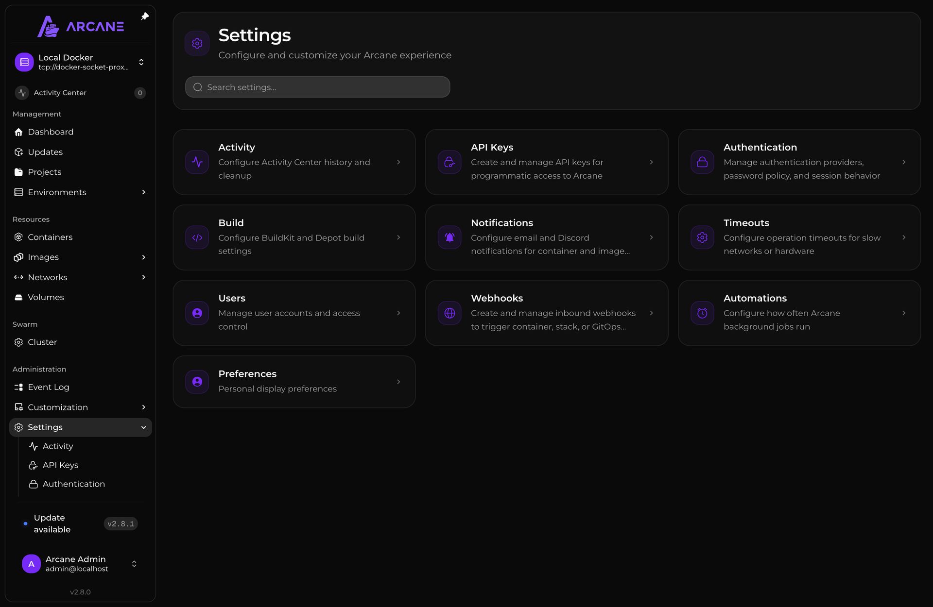Click the pin sidebar icon
Viewport: 933px width, 607px height.
[x=145, y=17]
